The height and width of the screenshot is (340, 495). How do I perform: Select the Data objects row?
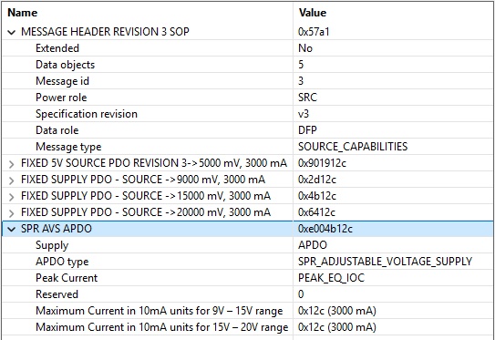point(248,65)
